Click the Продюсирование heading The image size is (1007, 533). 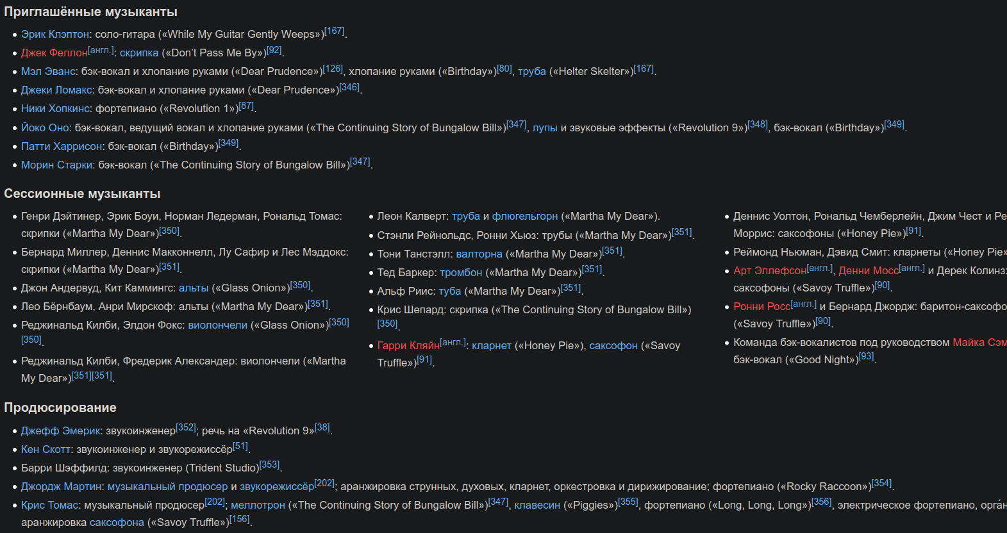coord(60,407)
